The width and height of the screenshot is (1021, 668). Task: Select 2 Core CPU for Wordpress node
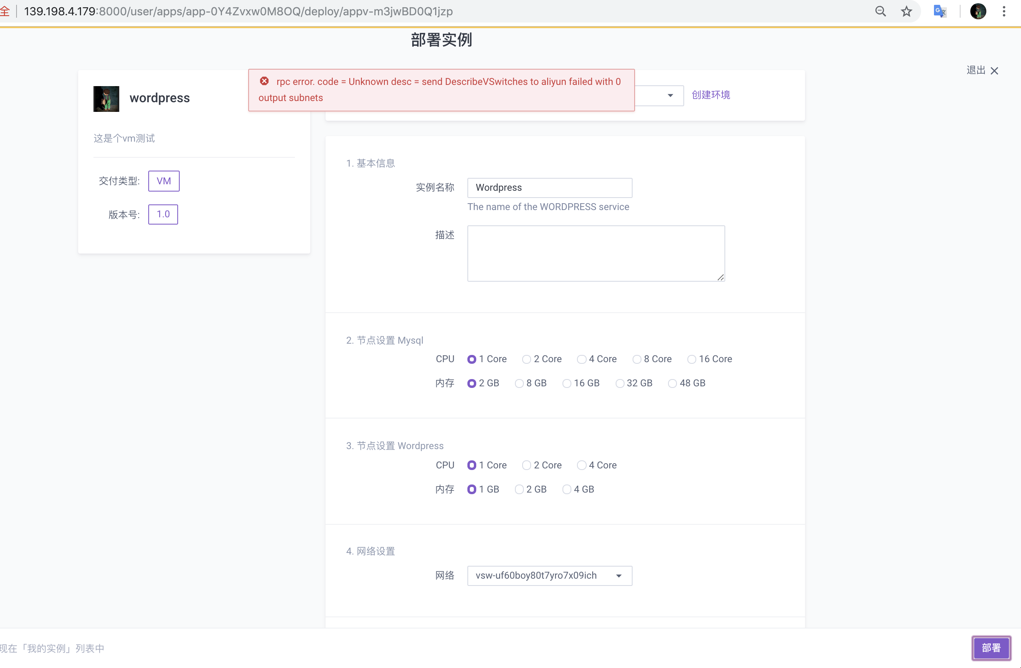coord(526,465)
